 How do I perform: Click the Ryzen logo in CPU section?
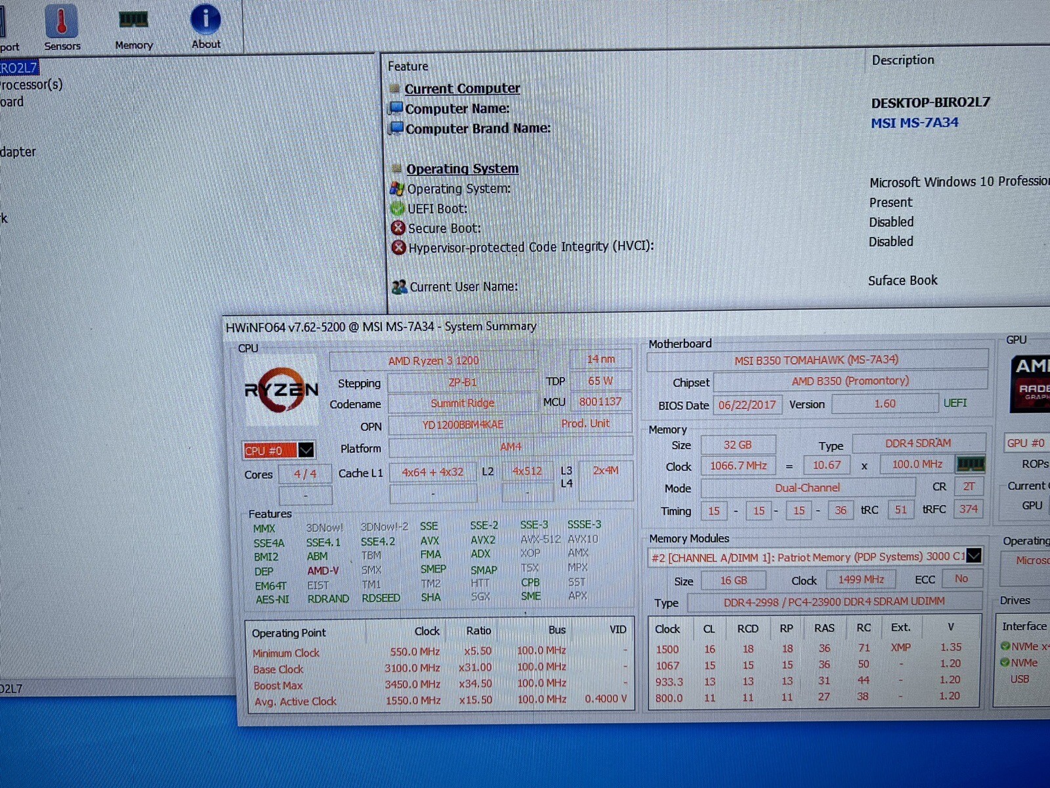pos(281,389)
